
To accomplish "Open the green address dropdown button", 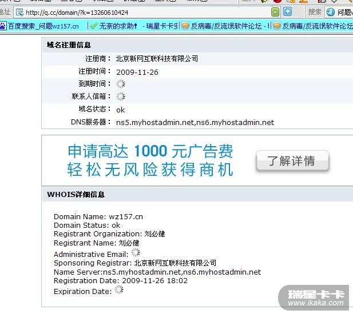I will [275, 12].
